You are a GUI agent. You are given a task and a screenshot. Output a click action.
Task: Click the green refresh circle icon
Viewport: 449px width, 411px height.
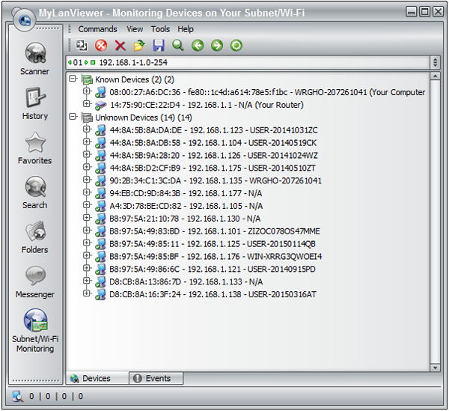(x=236, y=46)
